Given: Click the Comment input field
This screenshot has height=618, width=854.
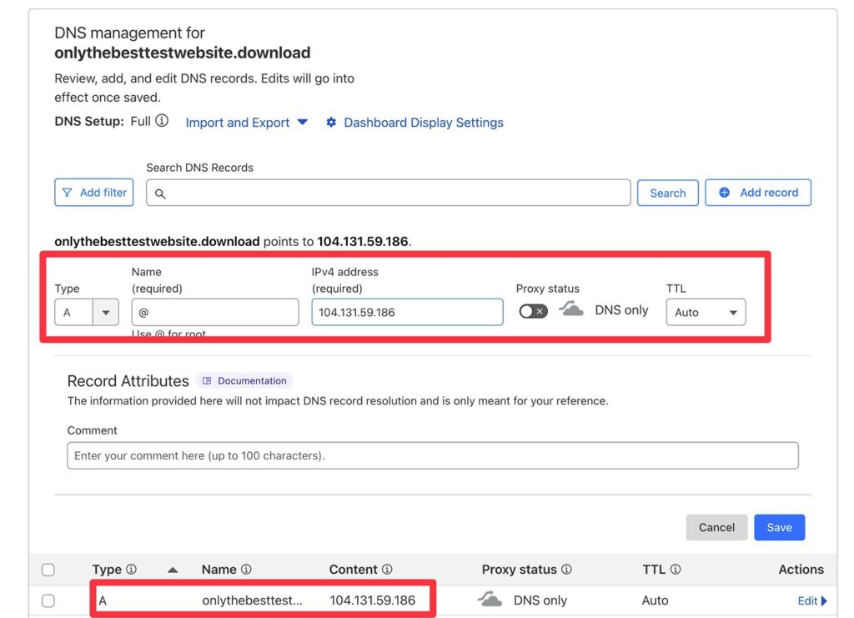Looking at the screenshot, I should 433,455.
